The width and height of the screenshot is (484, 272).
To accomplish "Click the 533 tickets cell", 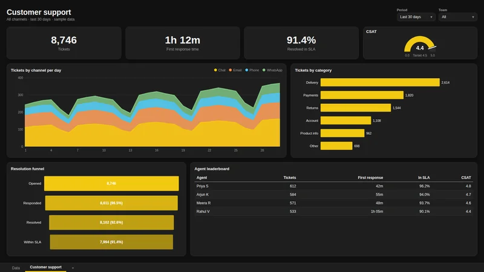I will (293, 212).
